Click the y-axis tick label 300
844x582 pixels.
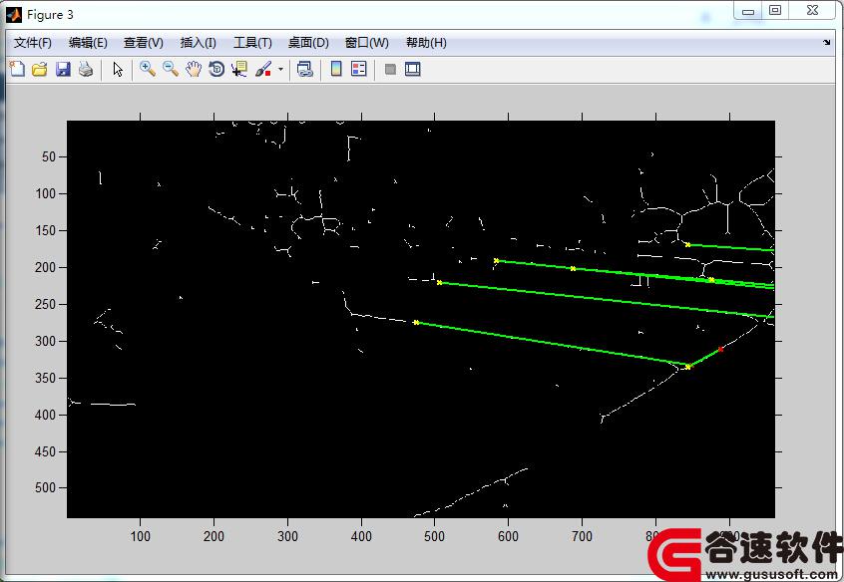(x=46, y=341)
